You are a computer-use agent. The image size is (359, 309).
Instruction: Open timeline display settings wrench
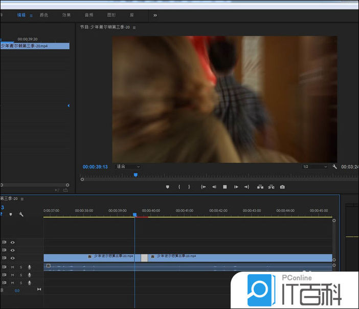(x=21, y=214)
